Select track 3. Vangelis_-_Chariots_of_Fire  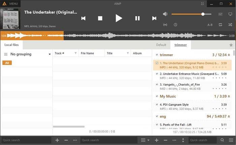193,87
